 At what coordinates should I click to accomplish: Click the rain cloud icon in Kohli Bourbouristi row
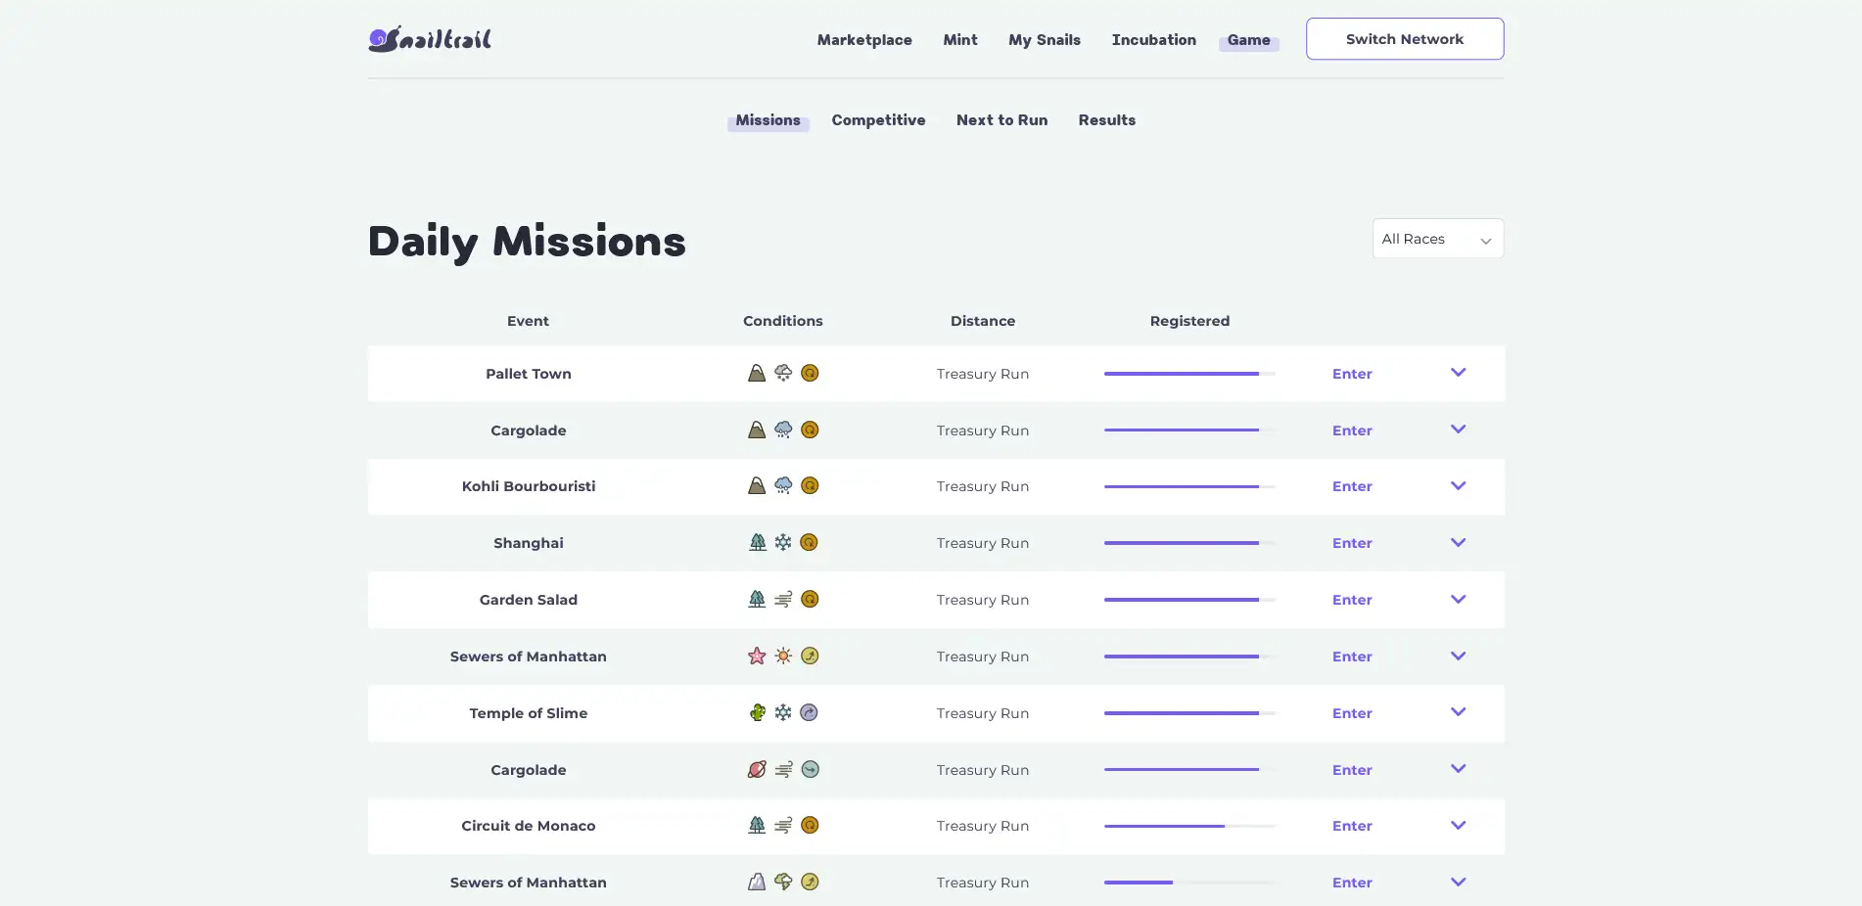click(x=783, y=485)
